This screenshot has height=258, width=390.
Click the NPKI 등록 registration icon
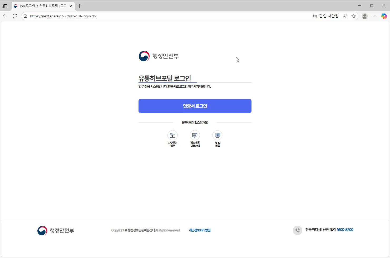(217, 135)
